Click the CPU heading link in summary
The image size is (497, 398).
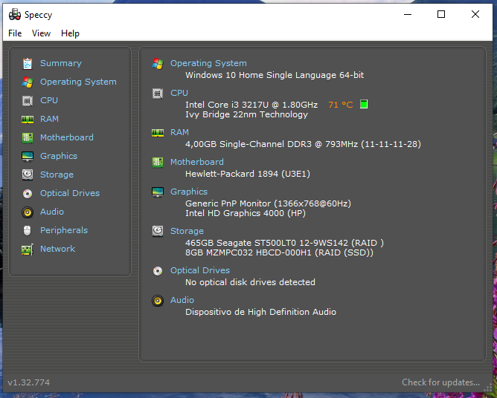[x=179, y=93]
